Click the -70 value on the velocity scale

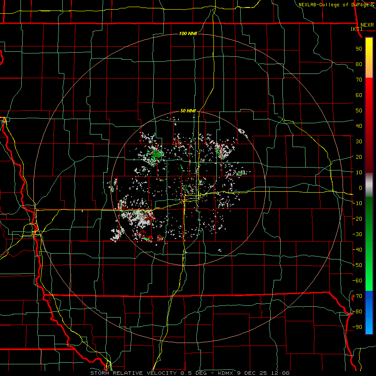(357, 296)
